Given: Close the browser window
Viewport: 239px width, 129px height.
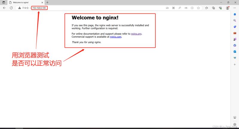Looking at the screenshot, I should coord(235,2).
